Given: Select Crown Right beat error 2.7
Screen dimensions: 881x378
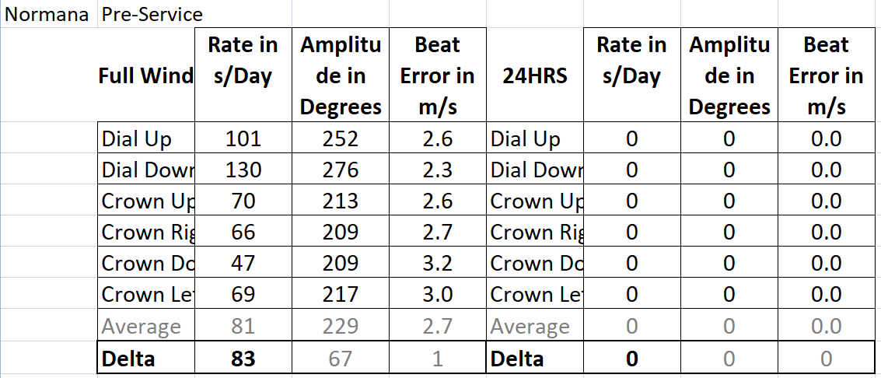Looking at the screenshot, I should [x=437, y=233].
